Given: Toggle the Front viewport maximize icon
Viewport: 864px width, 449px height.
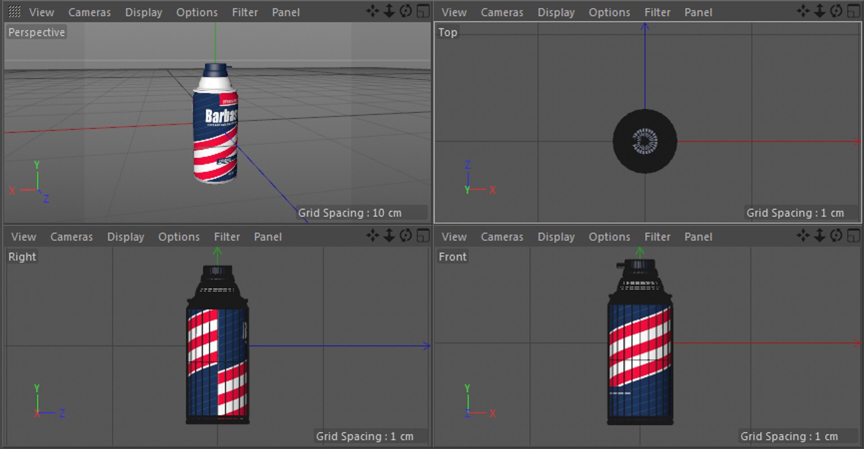Looking at the screenshot, I should coord(854,235).
